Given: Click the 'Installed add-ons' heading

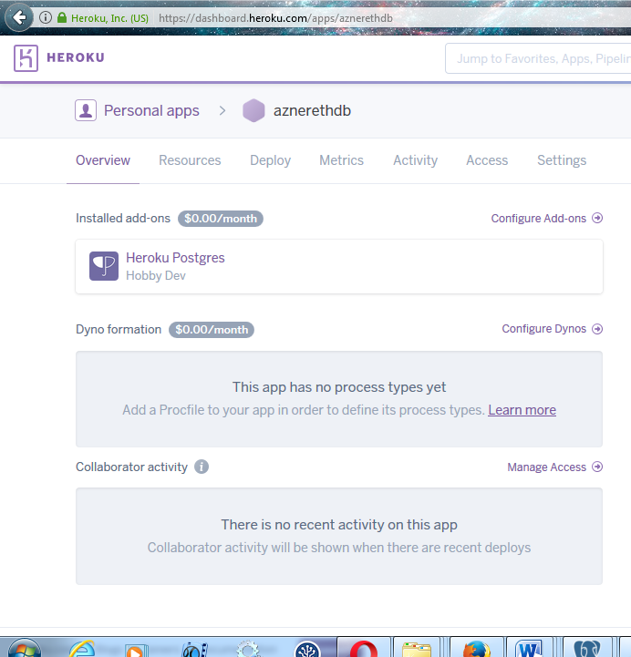Looking at the screenshot, I should click(123, 219).
